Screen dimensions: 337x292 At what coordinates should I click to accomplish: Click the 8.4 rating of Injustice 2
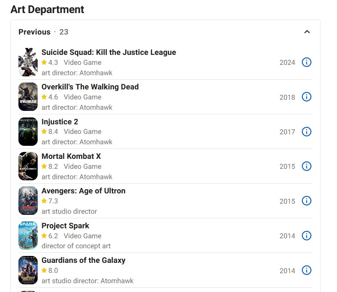click(x=50, y=132)
